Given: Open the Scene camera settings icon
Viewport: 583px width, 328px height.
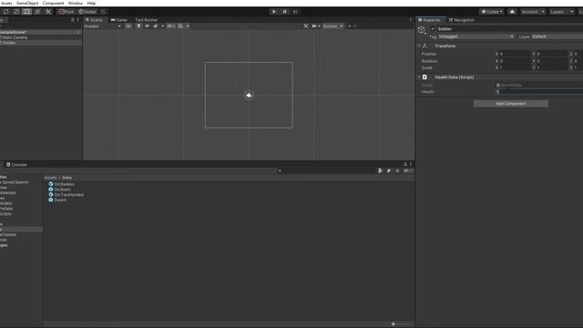Looking at the screenshot, I should click(x=314, y=26).
